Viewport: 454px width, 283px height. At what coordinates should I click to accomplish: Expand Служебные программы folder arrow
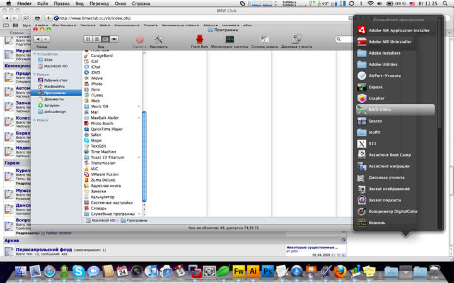(x=139, y=214)
